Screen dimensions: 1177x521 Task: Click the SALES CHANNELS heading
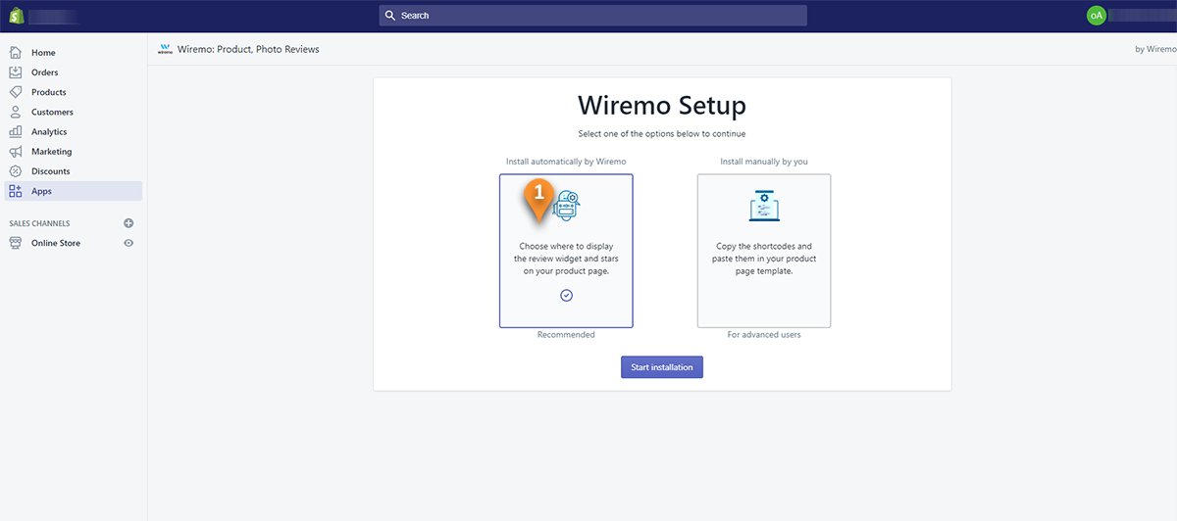click(x=39, y=223)
